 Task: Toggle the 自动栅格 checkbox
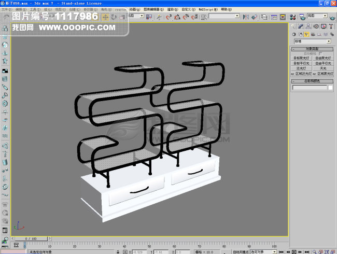point(320,53)
